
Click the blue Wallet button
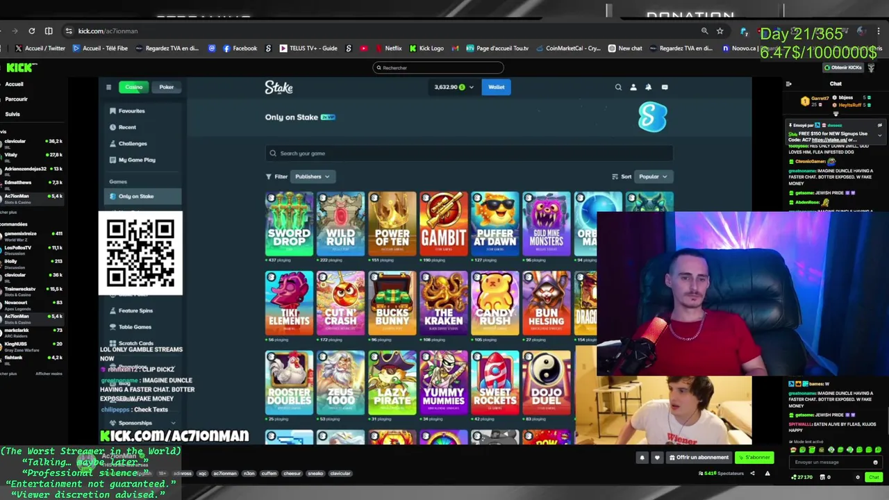pos(496,87)
